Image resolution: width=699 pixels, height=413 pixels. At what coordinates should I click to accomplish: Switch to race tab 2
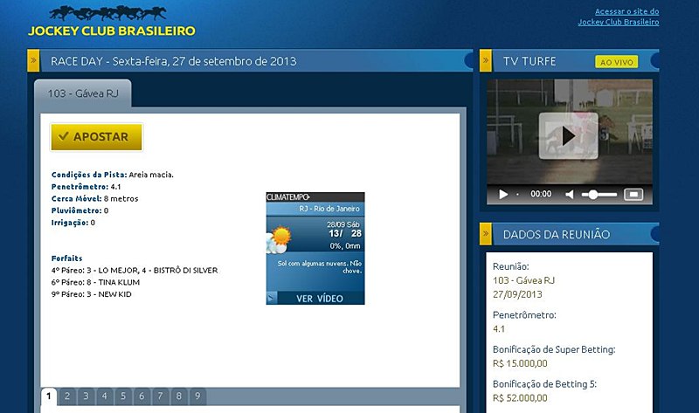(67, 396)
